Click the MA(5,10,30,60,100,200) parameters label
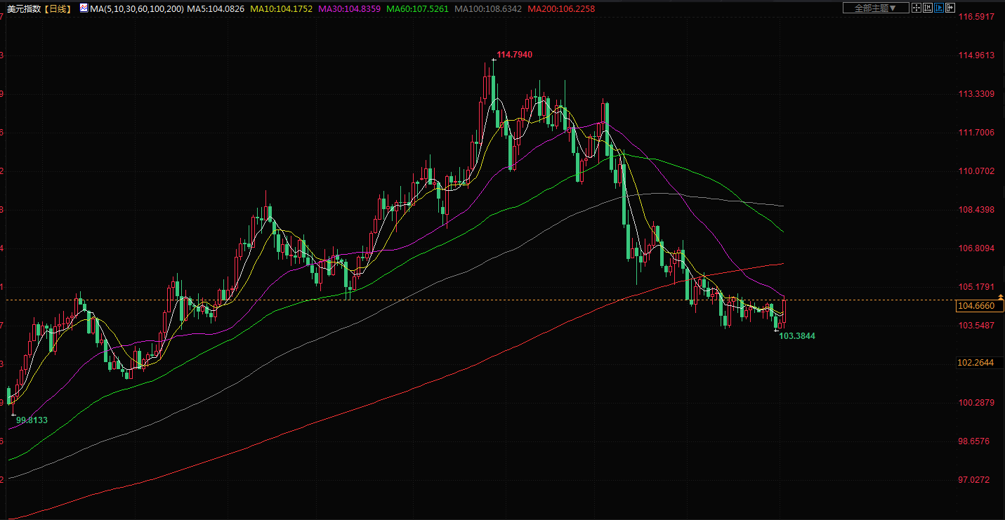 click(x=136, y=8)
